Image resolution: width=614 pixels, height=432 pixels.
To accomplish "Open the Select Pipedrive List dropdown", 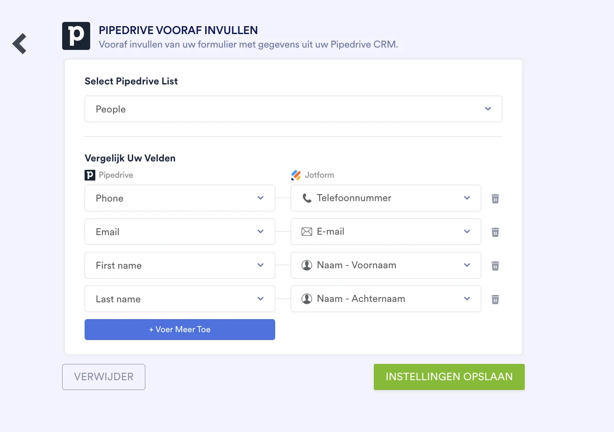I will (x=488, y=109).
